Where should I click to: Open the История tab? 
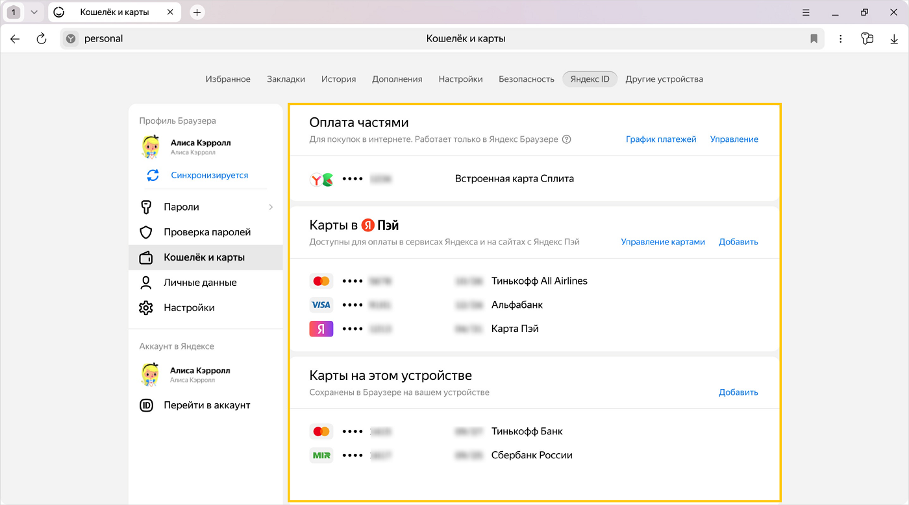pyautogui.click(x=338, y=79)
